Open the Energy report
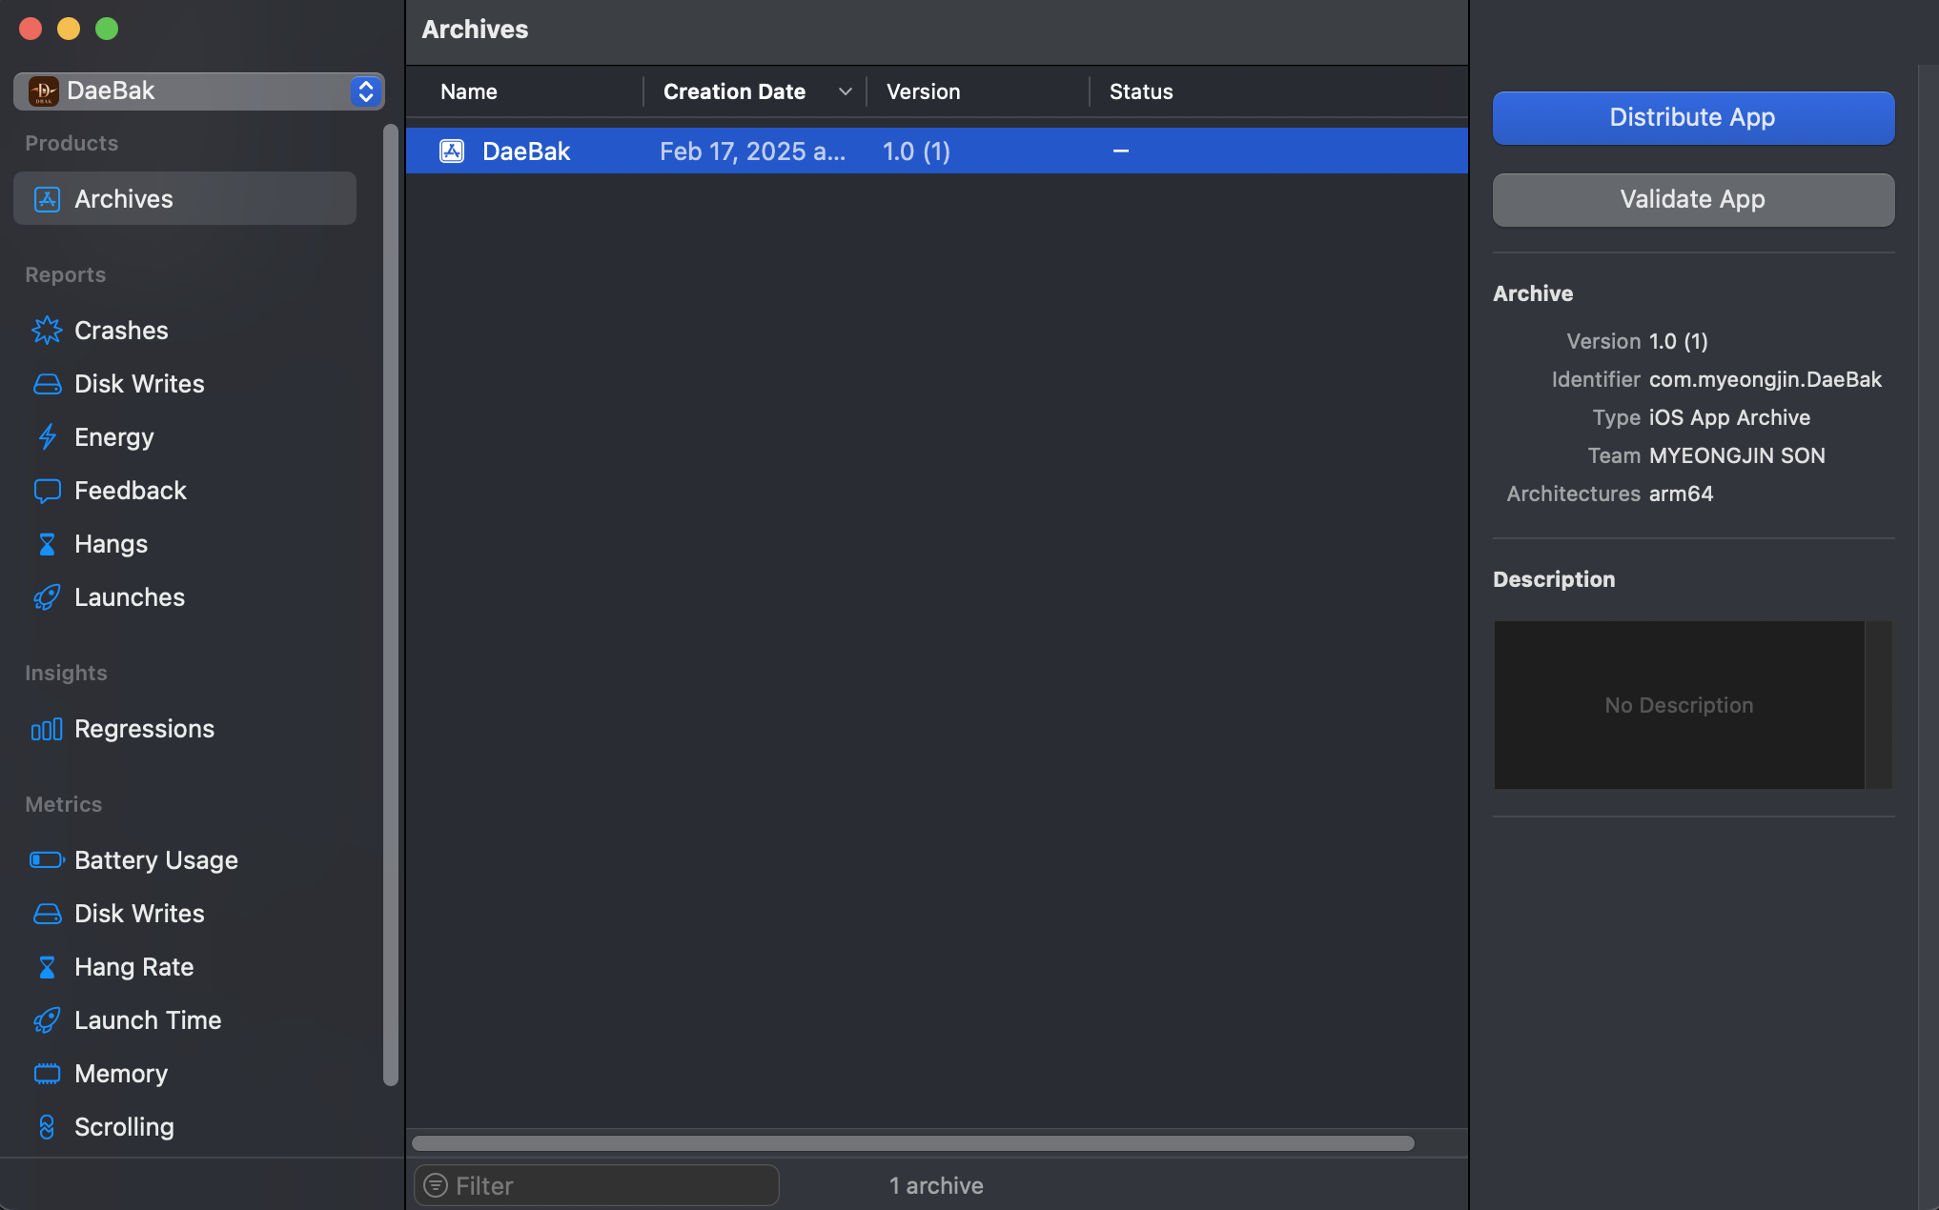The height and width of the screenshot is (1210, 1939). click(x=114, y=437)
